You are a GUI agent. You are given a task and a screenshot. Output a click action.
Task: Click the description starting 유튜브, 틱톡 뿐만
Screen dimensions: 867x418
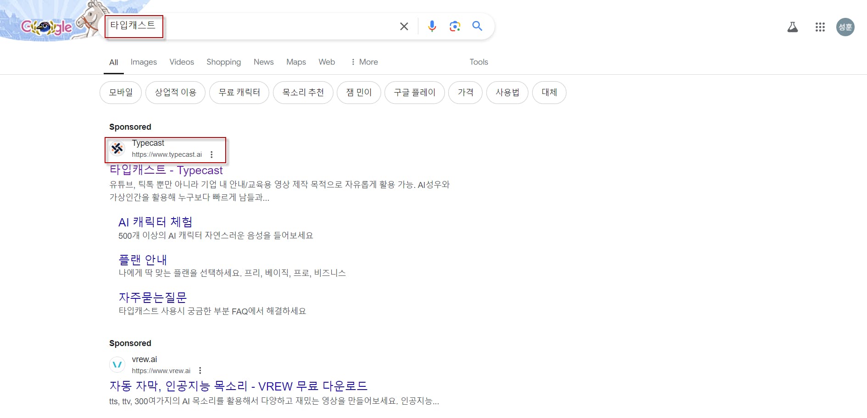pyautogui.click(x=279, y=191)
